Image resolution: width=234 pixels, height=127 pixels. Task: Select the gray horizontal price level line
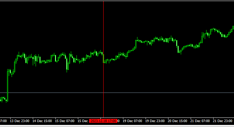coord(117,93)
